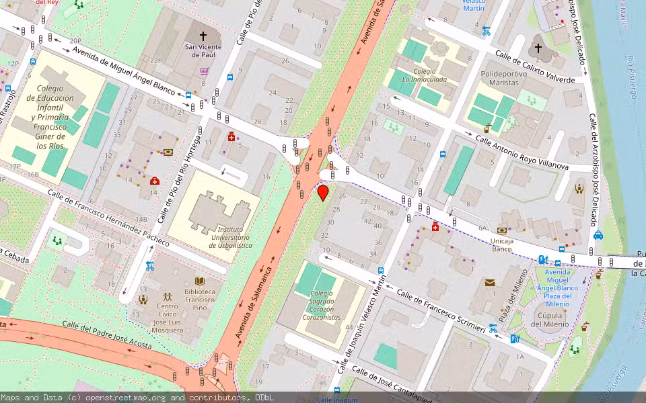Click the social facility icon left of Centro Cívico
Screen dimensions: 646x403
click(x=143, y=300)
